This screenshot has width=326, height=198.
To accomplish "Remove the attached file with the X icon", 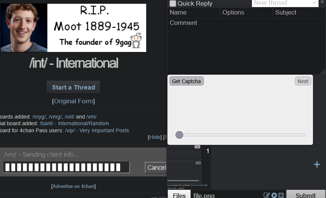I will (x=274, y=195).
